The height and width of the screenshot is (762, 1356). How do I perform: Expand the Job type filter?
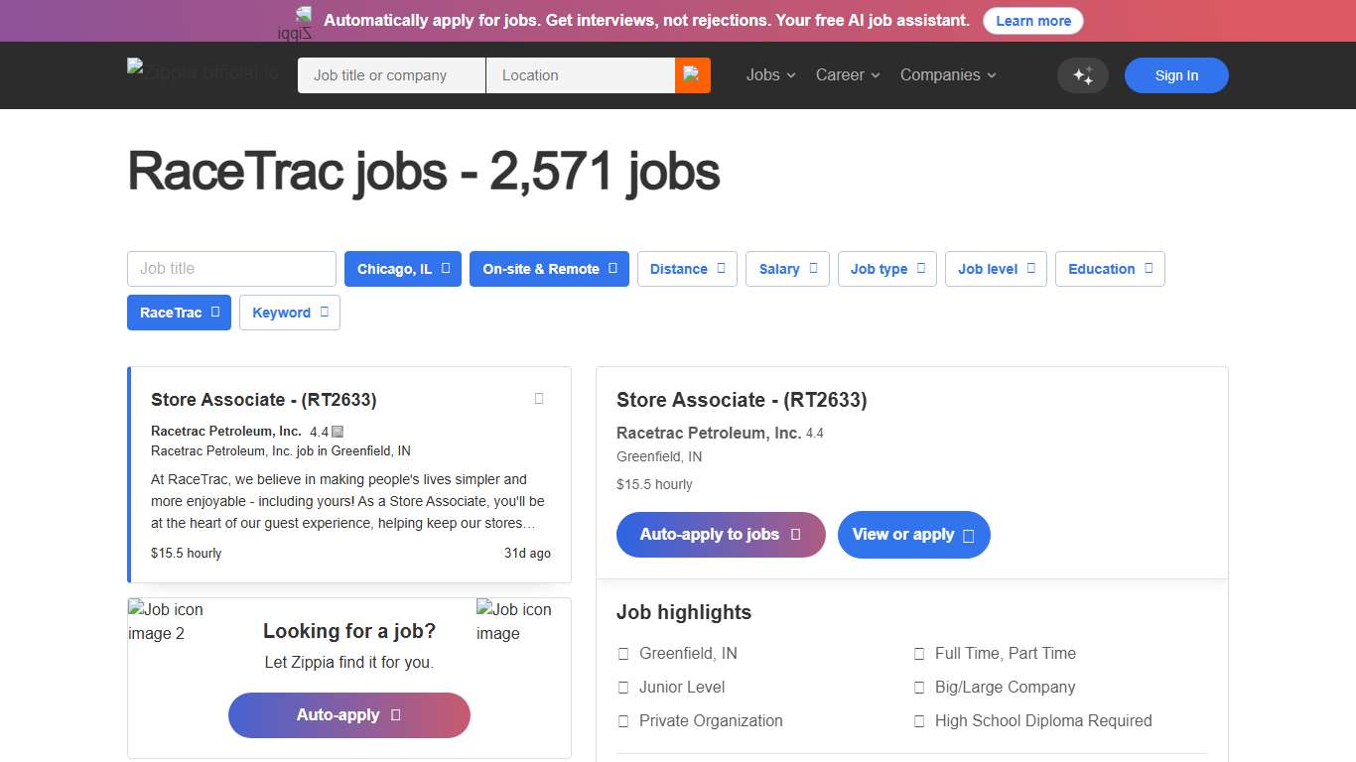(x=886, y=269)
